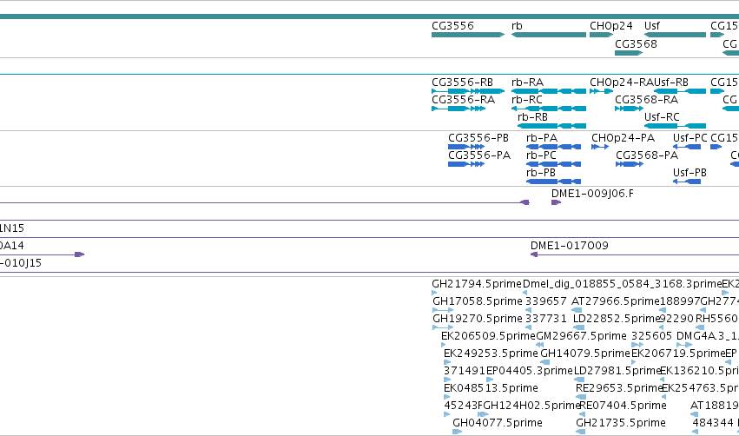Select the Usf-RB transcript
Image resolution: width=739 pixels, height=436 pixels.
click(680, 91)
